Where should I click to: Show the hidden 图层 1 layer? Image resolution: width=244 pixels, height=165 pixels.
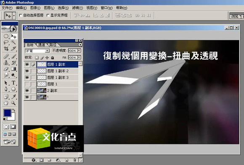pyautogui.click(x=27, y=84)
